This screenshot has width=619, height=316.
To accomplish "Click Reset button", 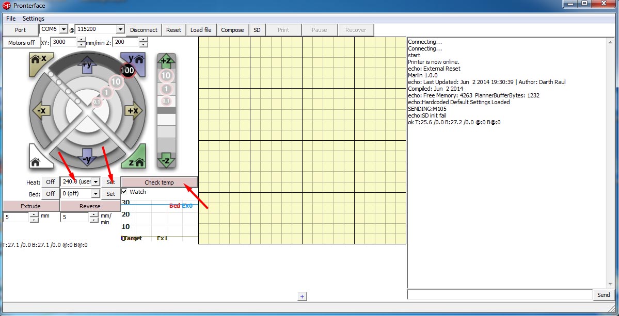I will coord(173,30).
